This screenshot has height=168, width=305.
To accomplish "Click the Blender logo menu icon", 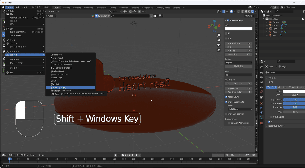I will tap(3, 7).
